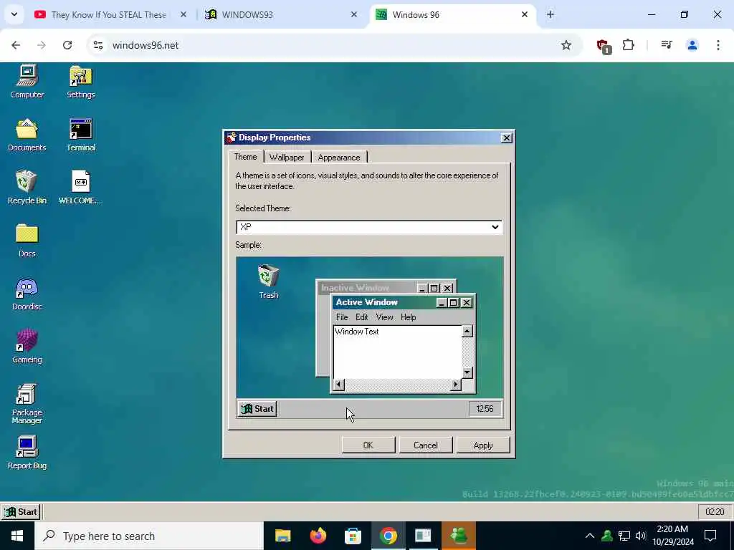
Task: Open the Windows Start menu
Action: 17,536
